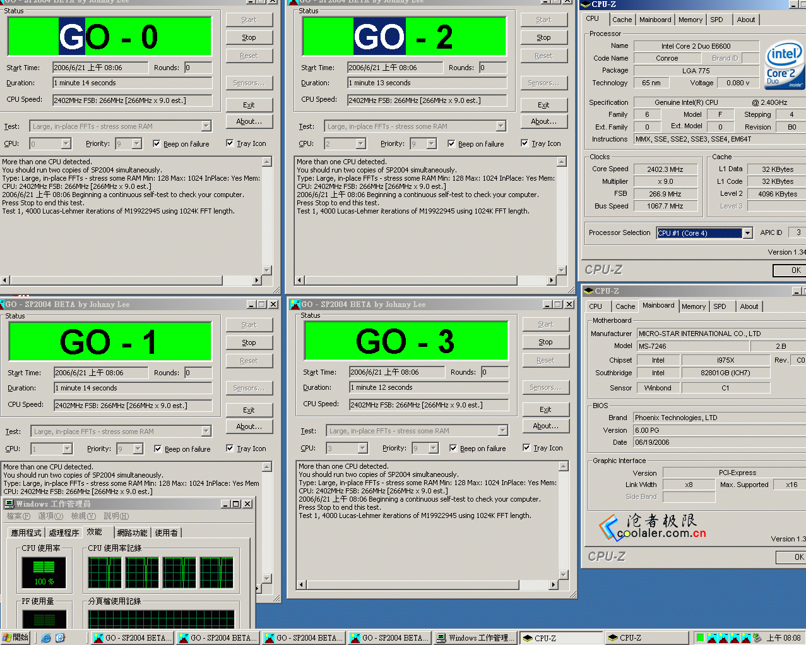Click the CPU Speed field in GO - 1 window
Image resolution: width=806 pixels, height=645 pixels.
point(133,406)
